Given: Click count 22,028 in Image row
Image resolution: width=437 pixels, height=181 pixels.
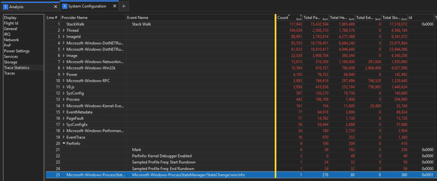Looking at the screenshot, I should click(x=296, y=56).
